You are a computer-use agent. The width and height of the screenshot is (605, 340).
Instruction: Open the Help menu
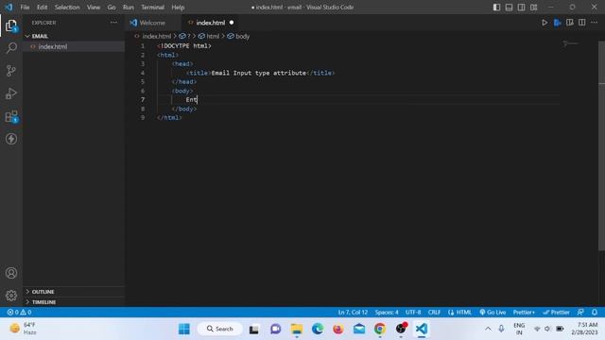click(x=178, y=8)
